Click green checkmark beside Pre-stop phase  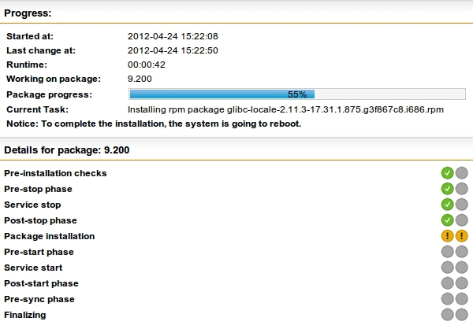tap(447, 189)
